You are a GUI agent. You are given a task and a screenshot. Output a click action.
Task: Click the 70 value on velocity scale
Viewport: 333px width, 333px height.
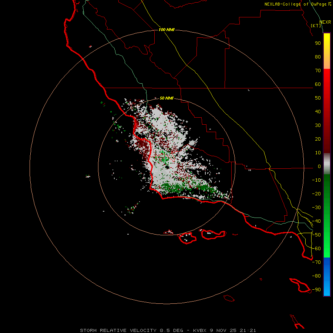[318, 71]
